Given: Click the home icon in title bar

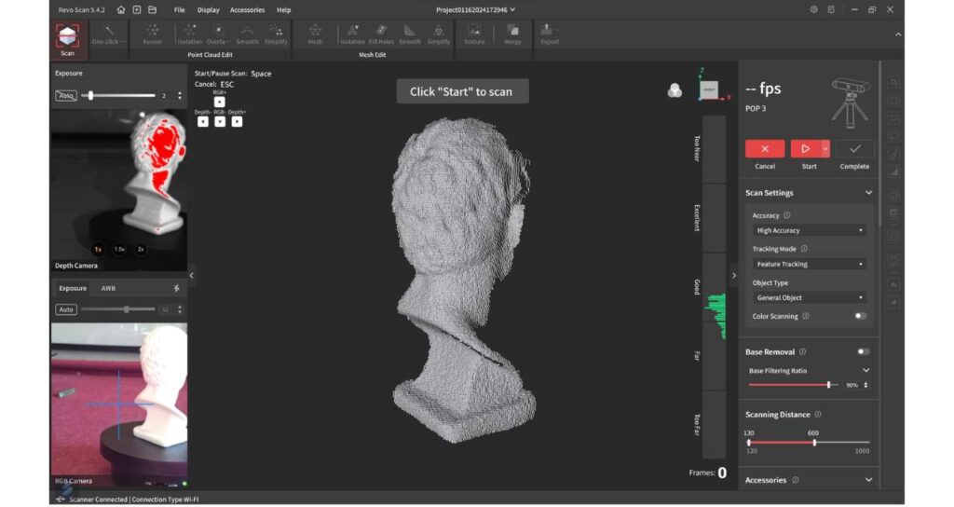Looking at the screenshot, I should click(121, 9).
